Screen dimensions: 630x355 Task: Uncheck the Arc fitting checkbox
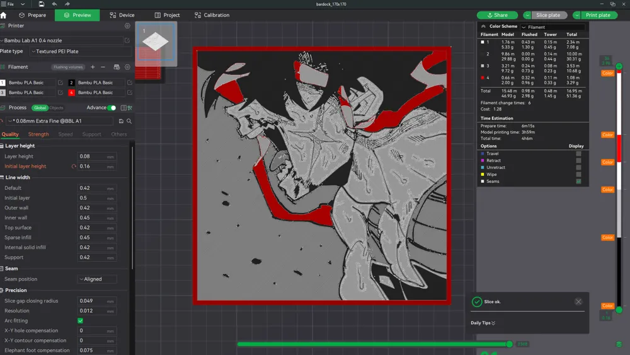[x=81, y=321]
